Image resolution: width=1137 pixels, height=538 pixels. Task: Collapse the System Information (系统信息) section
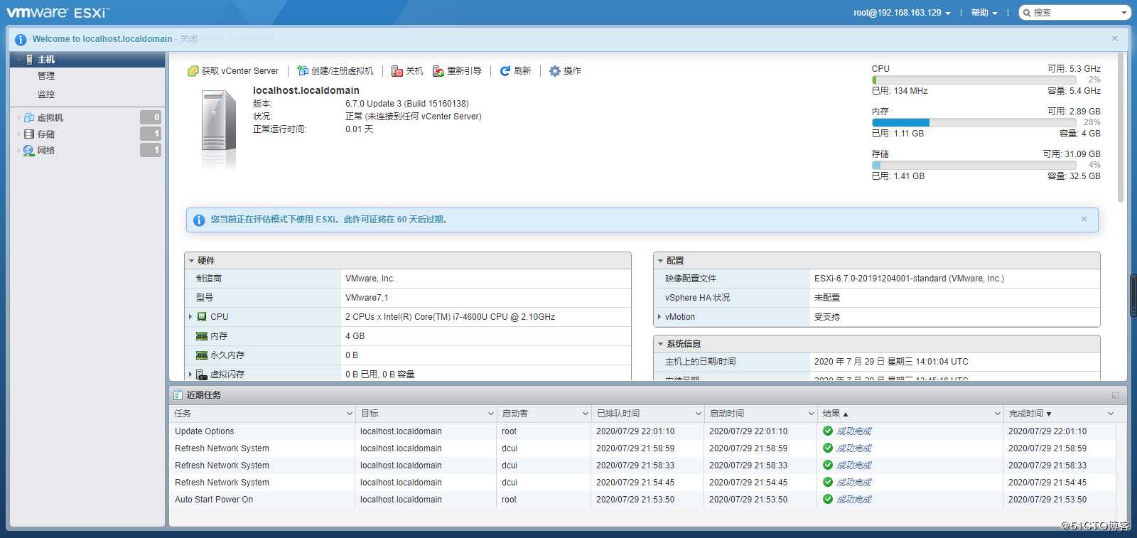660,344
